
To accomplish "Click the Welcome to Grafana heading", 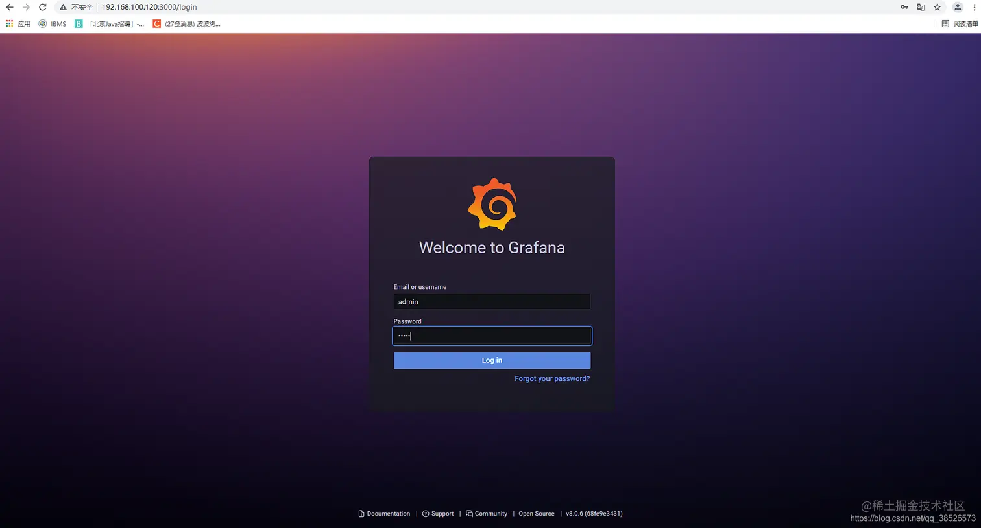I will [492, 247].
